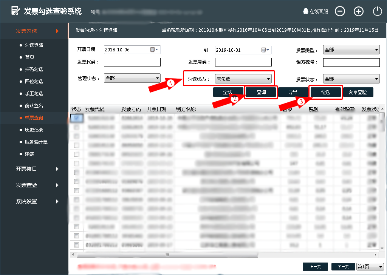387x275 pixels.
Task: Click the power logout icon top right
Action: coord(377,11)
